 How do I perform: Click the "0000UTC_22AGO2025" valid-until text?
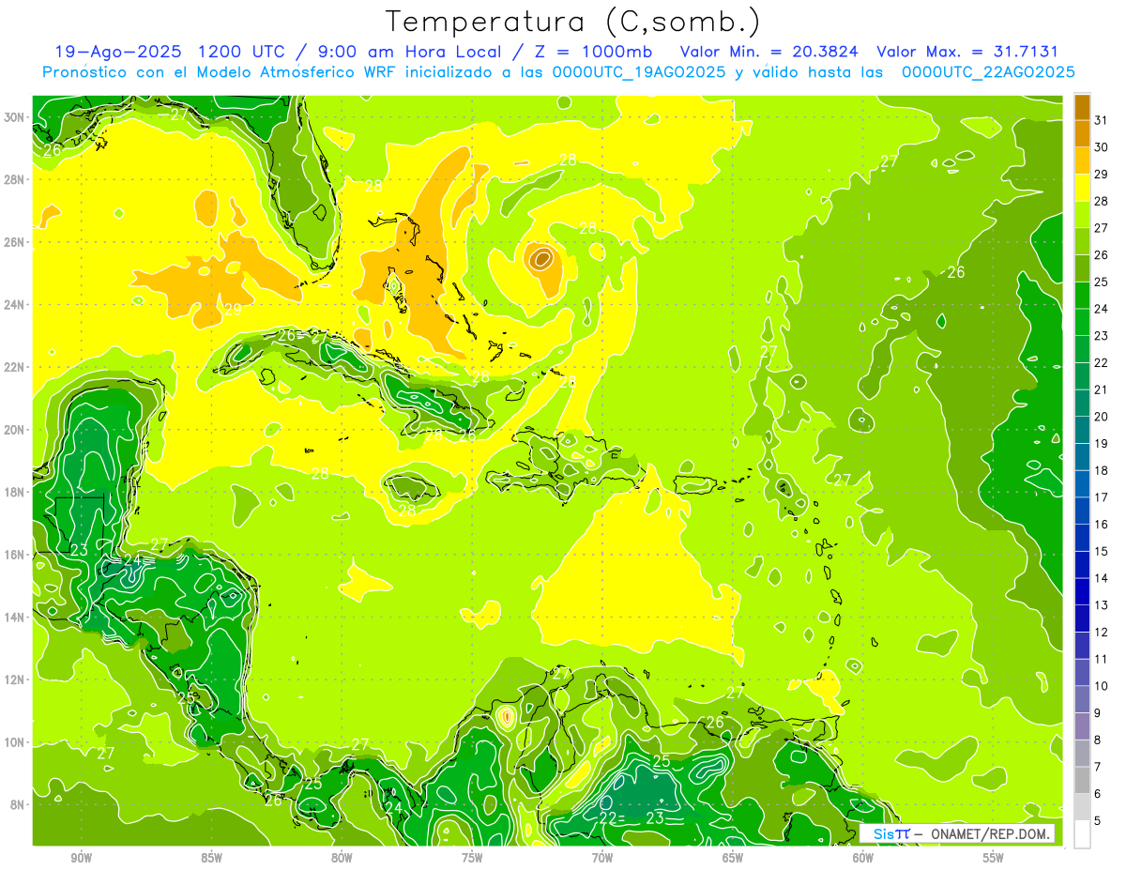988,72
